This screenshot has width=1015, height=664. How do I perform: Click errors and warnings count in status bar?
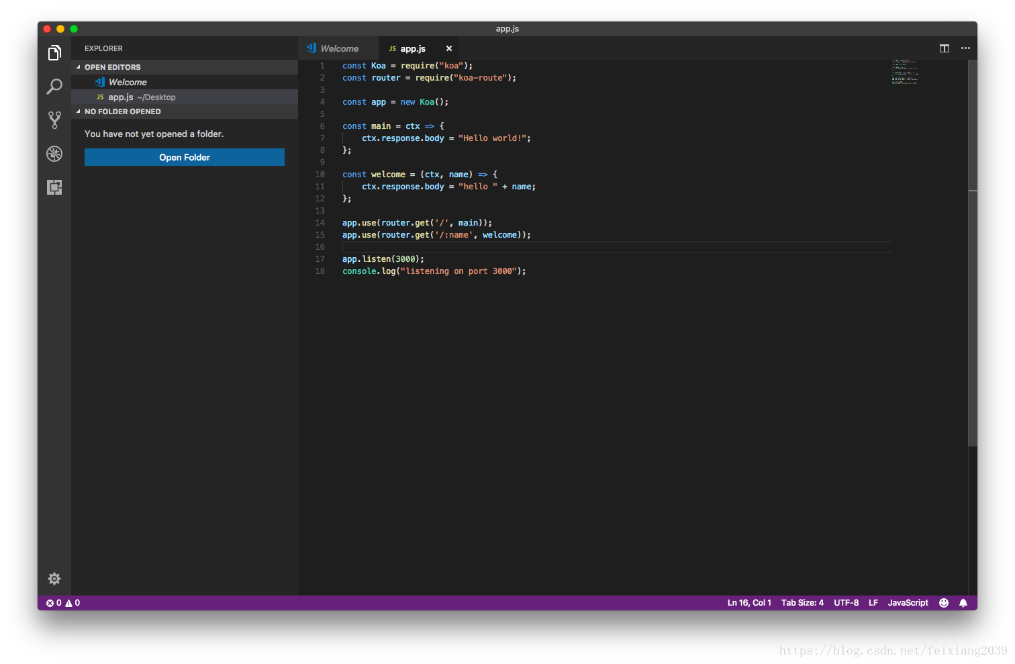click(x=63, y=603)
